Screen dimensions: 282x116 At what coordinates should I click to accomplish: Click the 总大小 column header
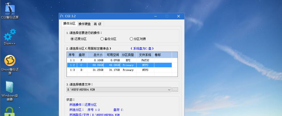(x=95, y=55)
